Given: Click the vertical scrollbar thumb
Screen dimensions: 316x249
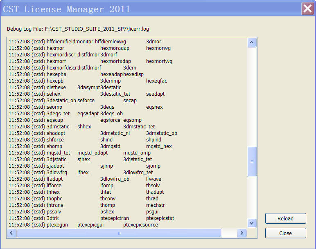Looking at the screenshot, I should [x=252, y=162].
